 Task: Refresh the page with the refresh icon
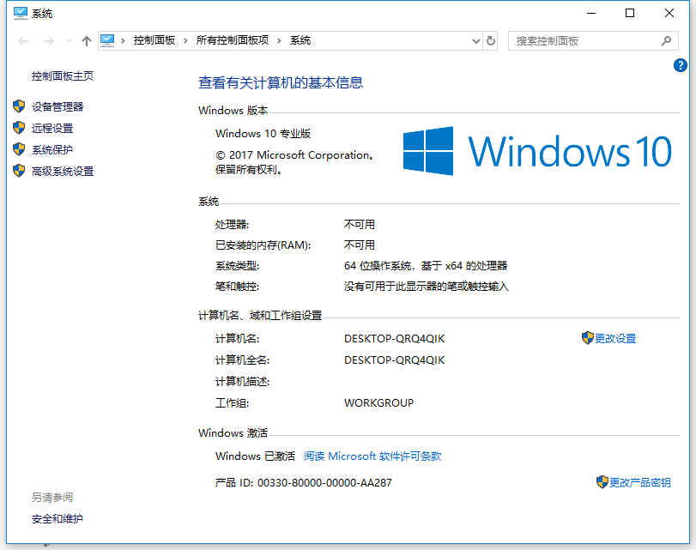pyautogui.click(x=491, y=41)
